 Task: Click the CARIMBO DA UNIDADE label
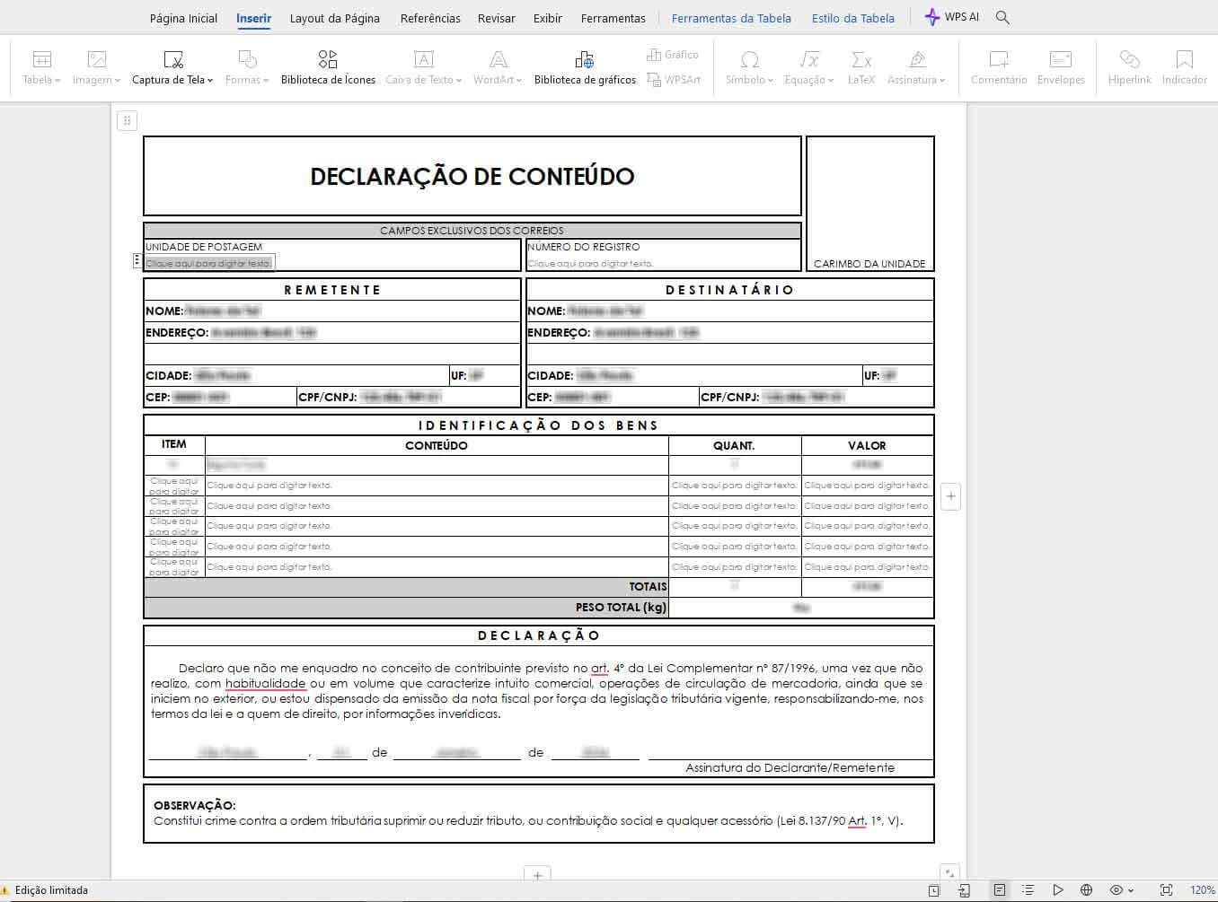coord(869,264)
